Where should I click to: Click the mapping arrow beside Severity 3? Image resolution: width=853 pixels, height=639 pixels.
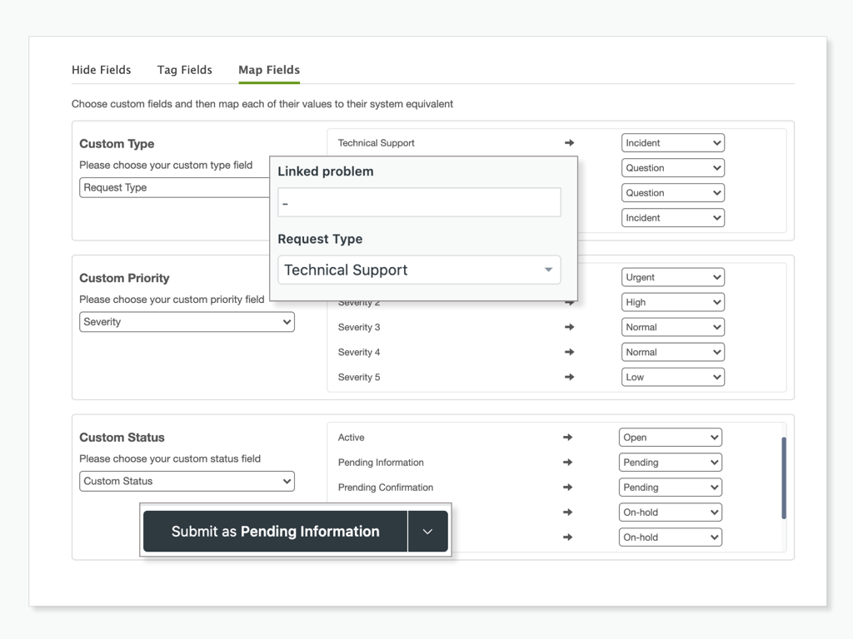(568, 327)
